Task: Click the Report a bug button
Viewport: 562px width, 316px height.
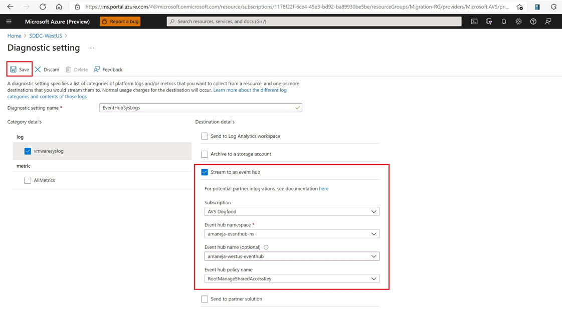Action: (120, 22)
